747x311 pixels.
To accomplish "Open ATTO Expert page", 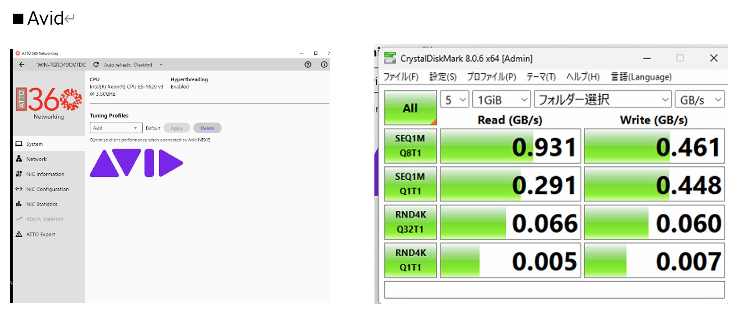I will [49, 234].
